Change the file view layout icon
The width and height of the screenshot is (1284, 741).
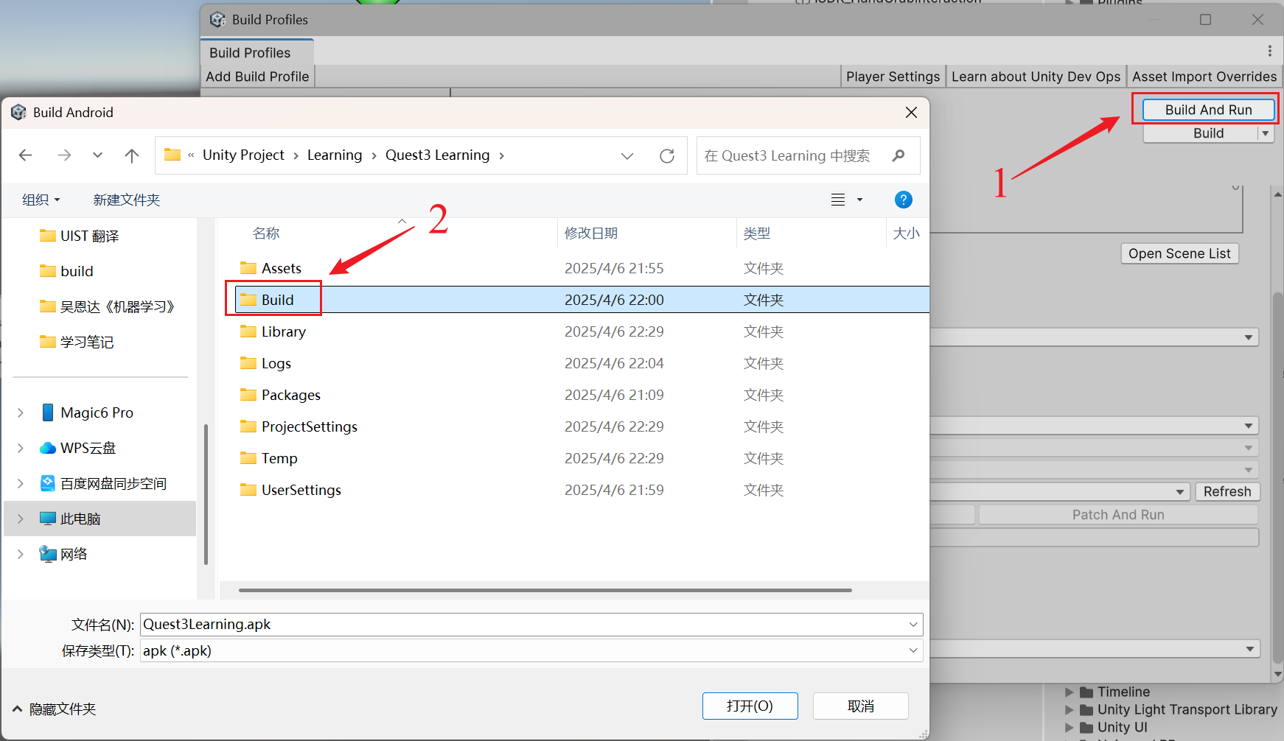click(838, 200)
